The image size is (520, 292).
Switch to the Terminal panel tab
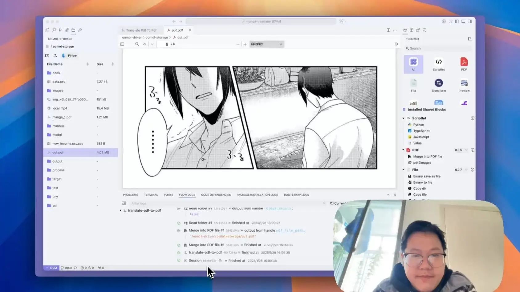151,195
